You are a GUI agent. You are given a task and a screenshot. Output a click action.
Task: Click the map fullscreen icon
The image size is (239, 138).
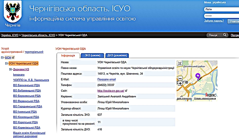click(180, 64)
